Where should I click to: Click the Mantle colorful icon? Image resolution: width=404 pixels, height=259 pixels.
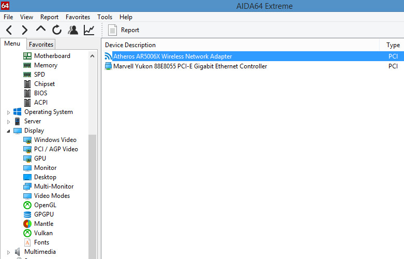(27, 224)
